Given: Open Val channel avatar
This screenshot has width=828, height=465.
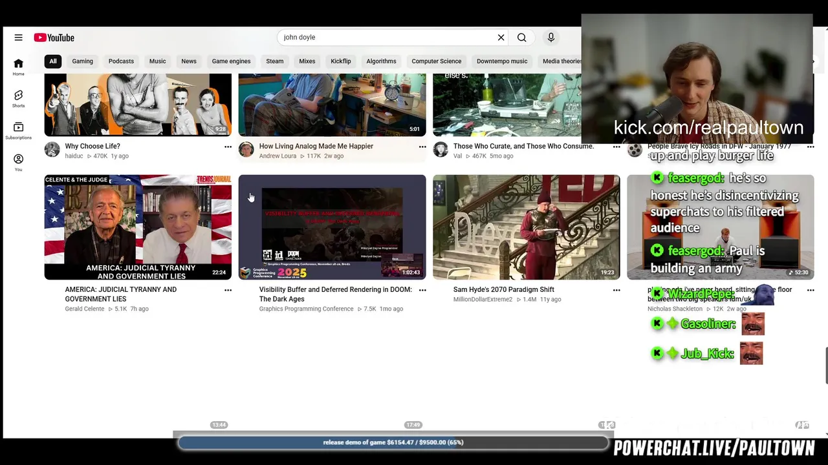Looking at the screenshot, I should (441, 150).
